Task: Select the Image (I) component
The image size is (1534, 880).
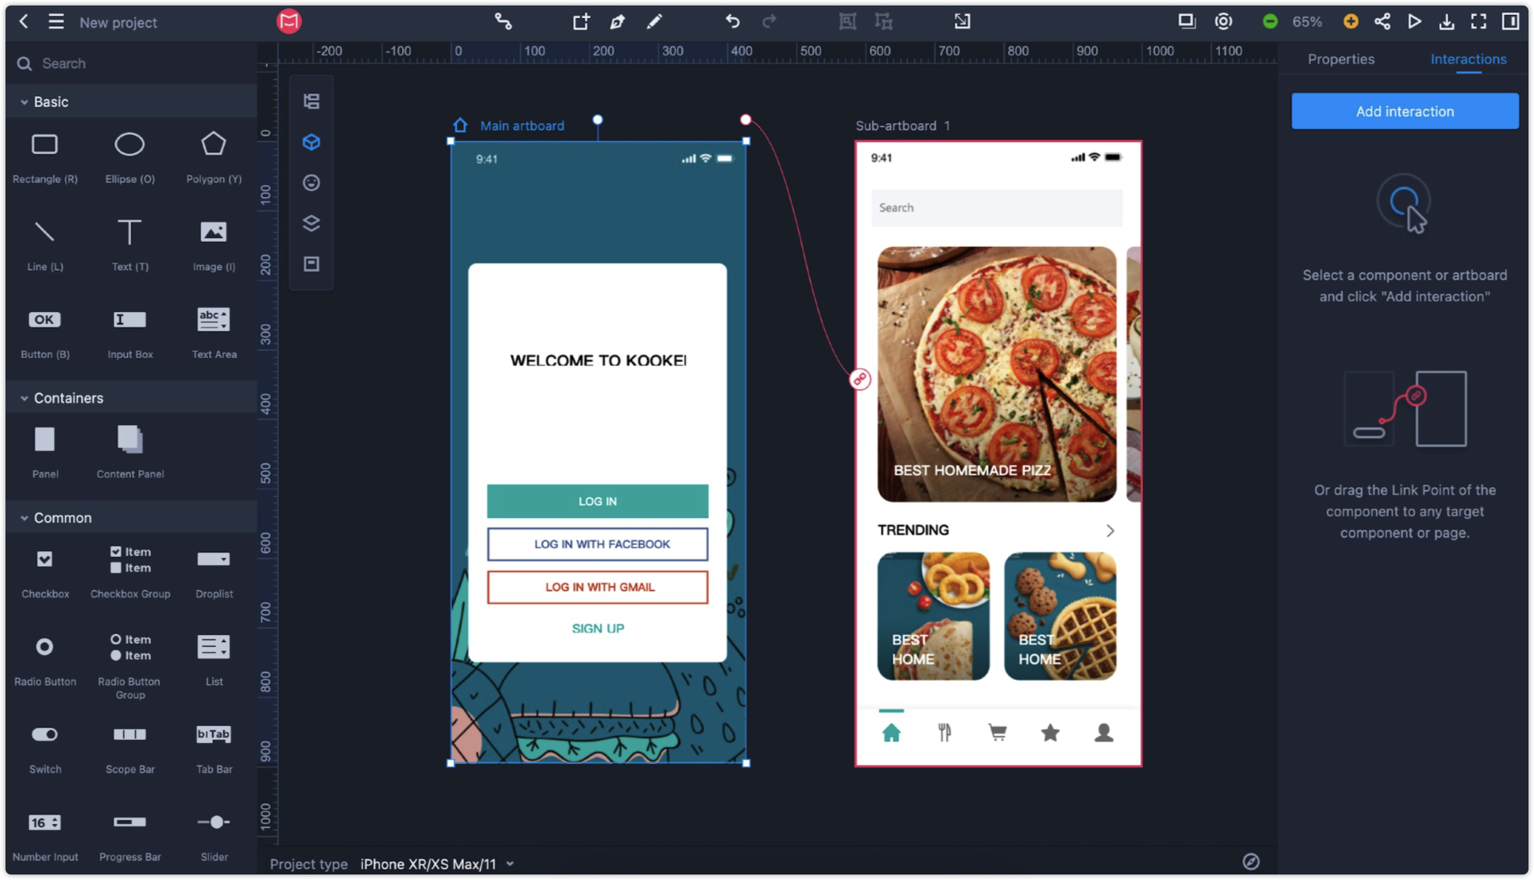Action: click(x=214, y=245)
